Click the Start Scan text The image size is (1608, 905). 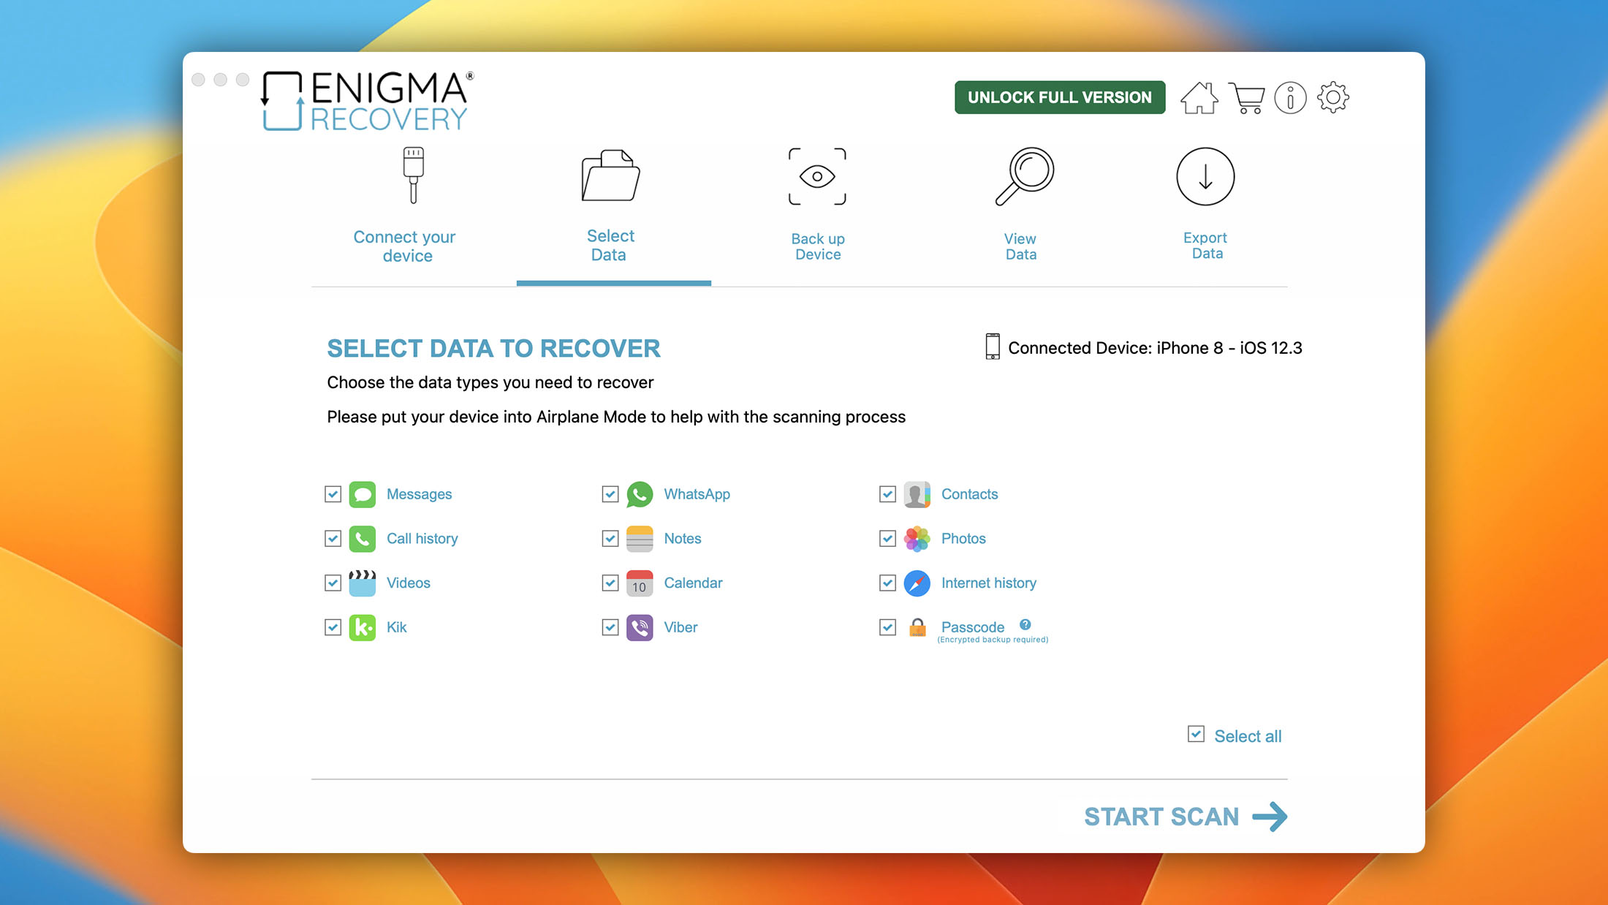click(1161, 817)
